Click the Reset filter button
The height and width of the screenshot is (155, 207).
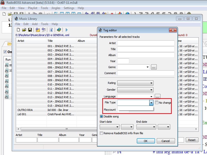click(x=192, y=140)
